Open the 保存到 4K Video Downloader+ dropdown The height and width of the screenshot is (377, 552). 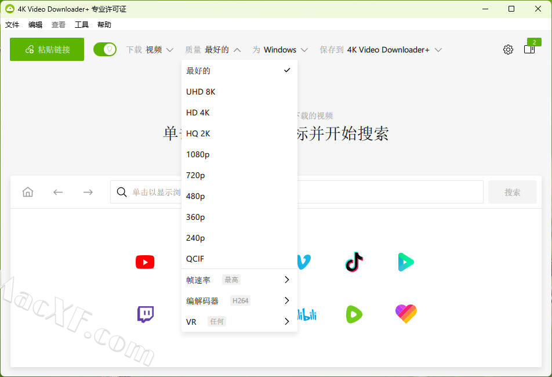coord(380,50)
